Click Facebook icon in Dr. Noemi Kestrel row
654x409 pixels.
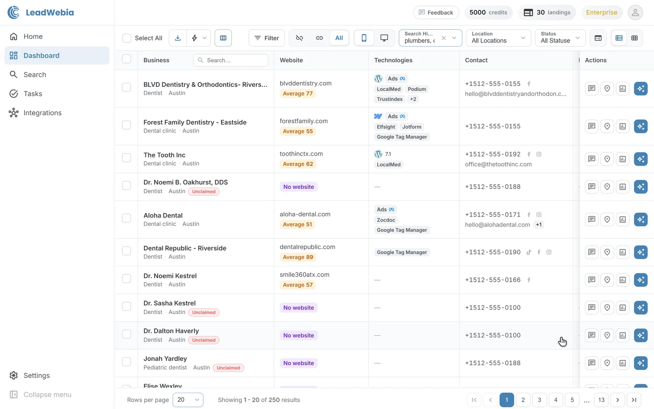[529, 280]
